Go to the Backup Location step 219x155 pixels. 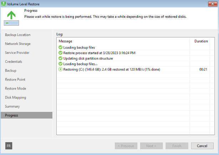[x=18, y=35]
